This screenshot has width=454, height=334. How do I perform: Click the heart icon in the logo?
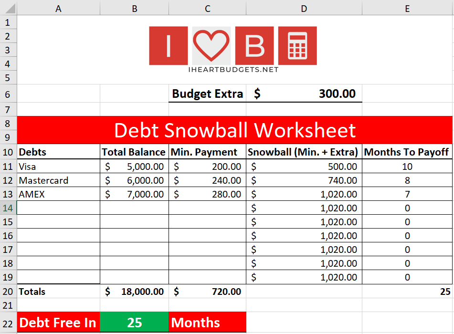tap(211, 46)
